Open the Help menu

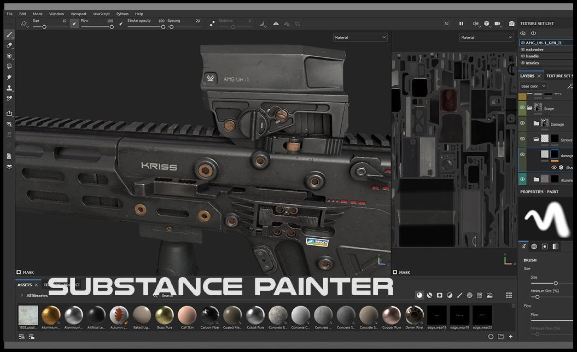[139, 14]
